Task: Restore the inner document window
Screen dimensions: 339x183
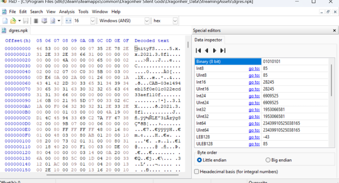Action: pos(328,12)
